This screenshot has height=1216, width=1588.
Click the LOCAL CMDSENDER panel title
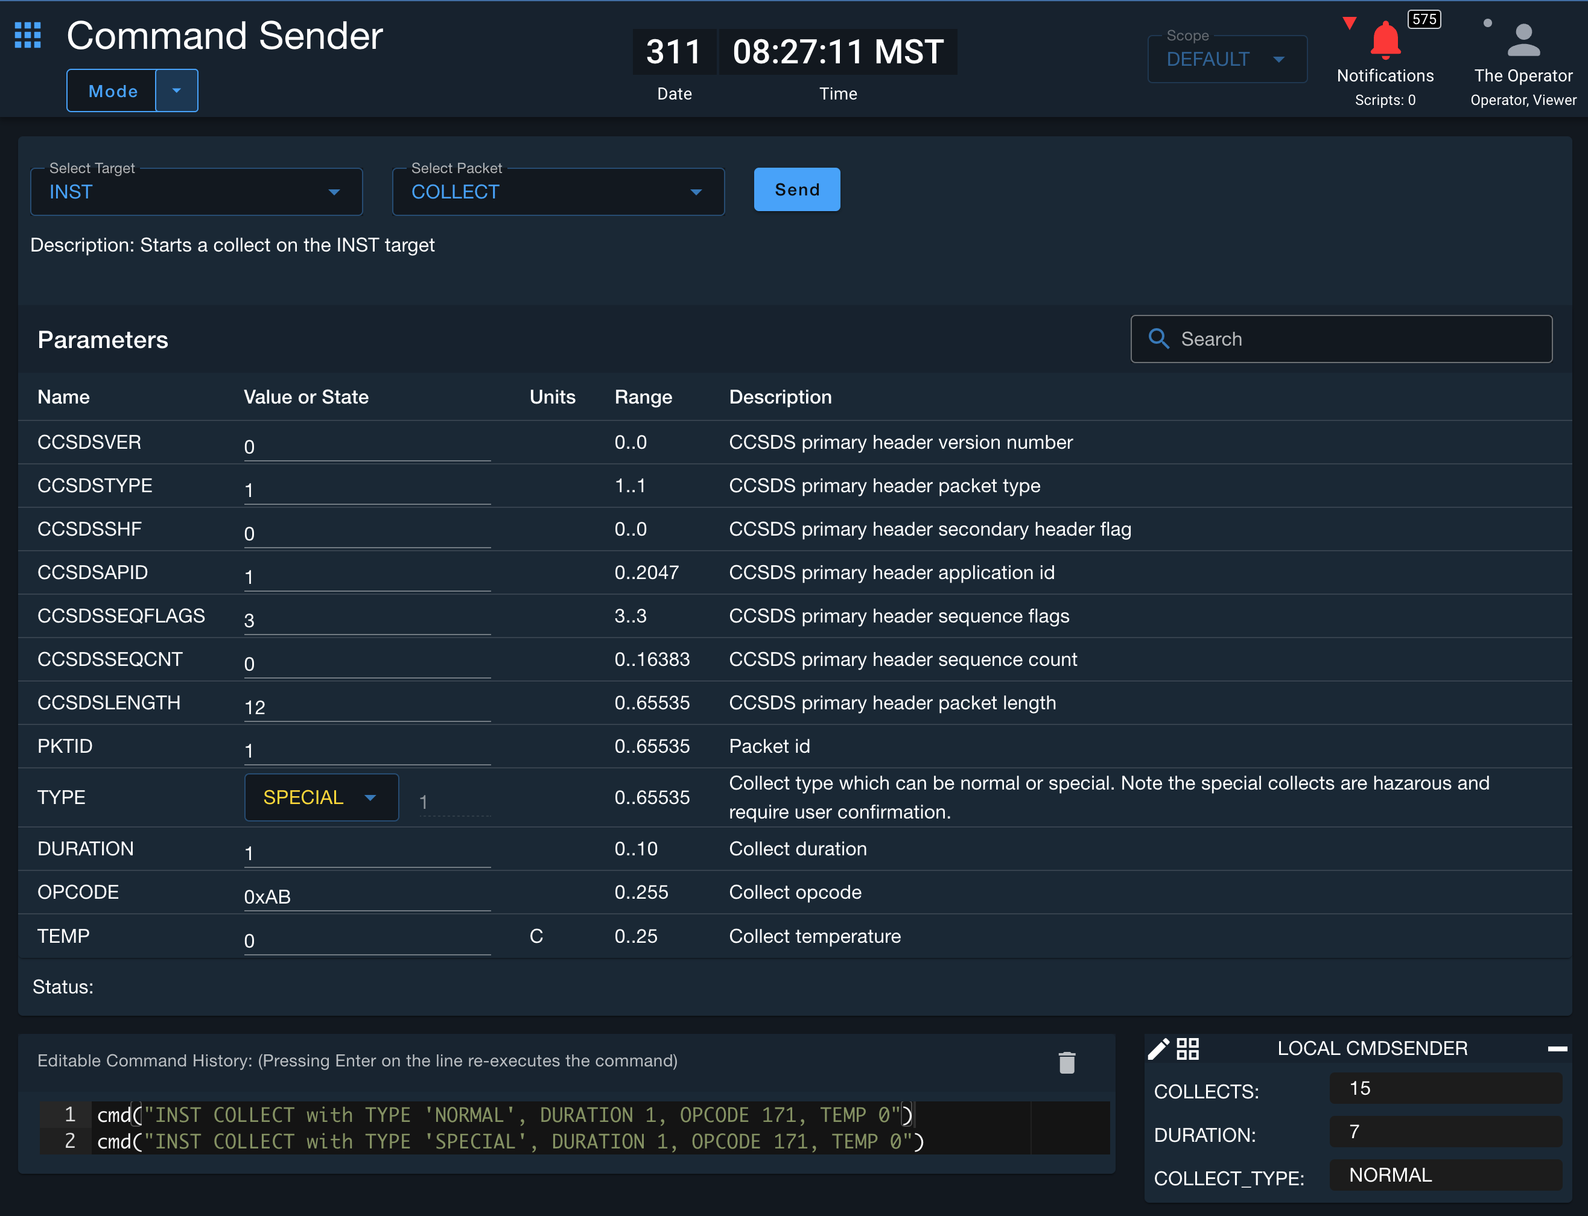(1372, 1048)
